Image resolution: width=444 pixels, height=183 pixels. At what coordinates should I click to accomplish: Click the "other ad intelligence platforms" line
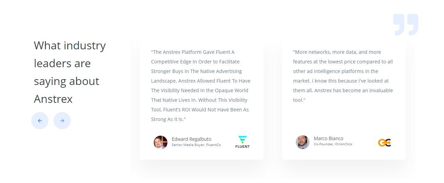[336, 71]
